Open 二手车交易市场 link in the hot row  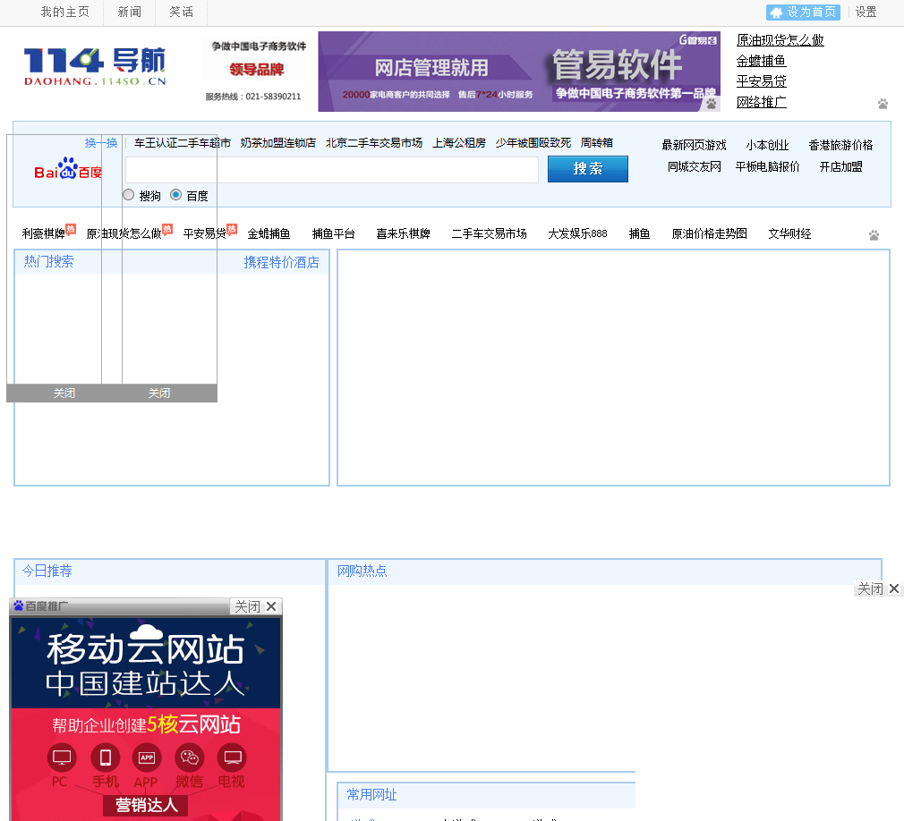489,234
